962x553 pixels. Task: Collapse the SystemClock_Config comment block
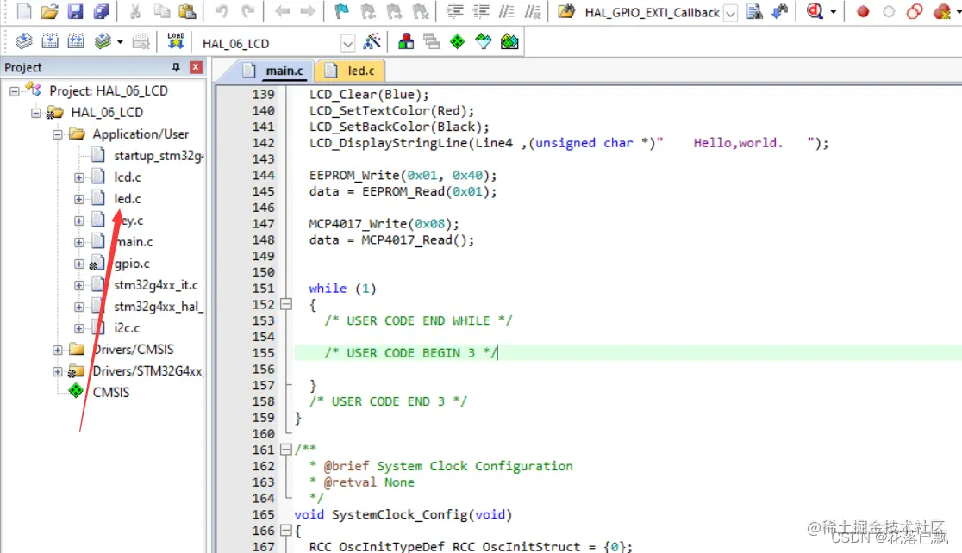click(286, 450)
